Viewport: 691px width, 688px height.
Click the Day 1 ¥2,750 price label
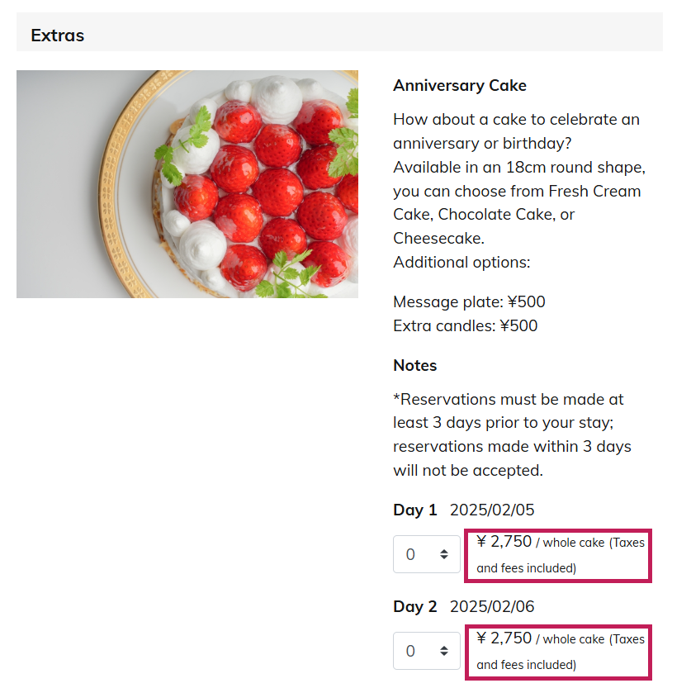click(x=558, y=555)
